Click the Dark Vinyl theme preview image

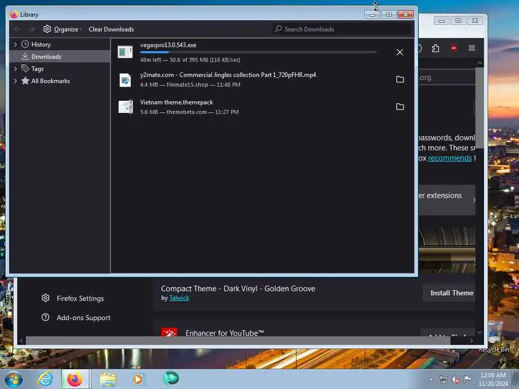coord(447,250)
